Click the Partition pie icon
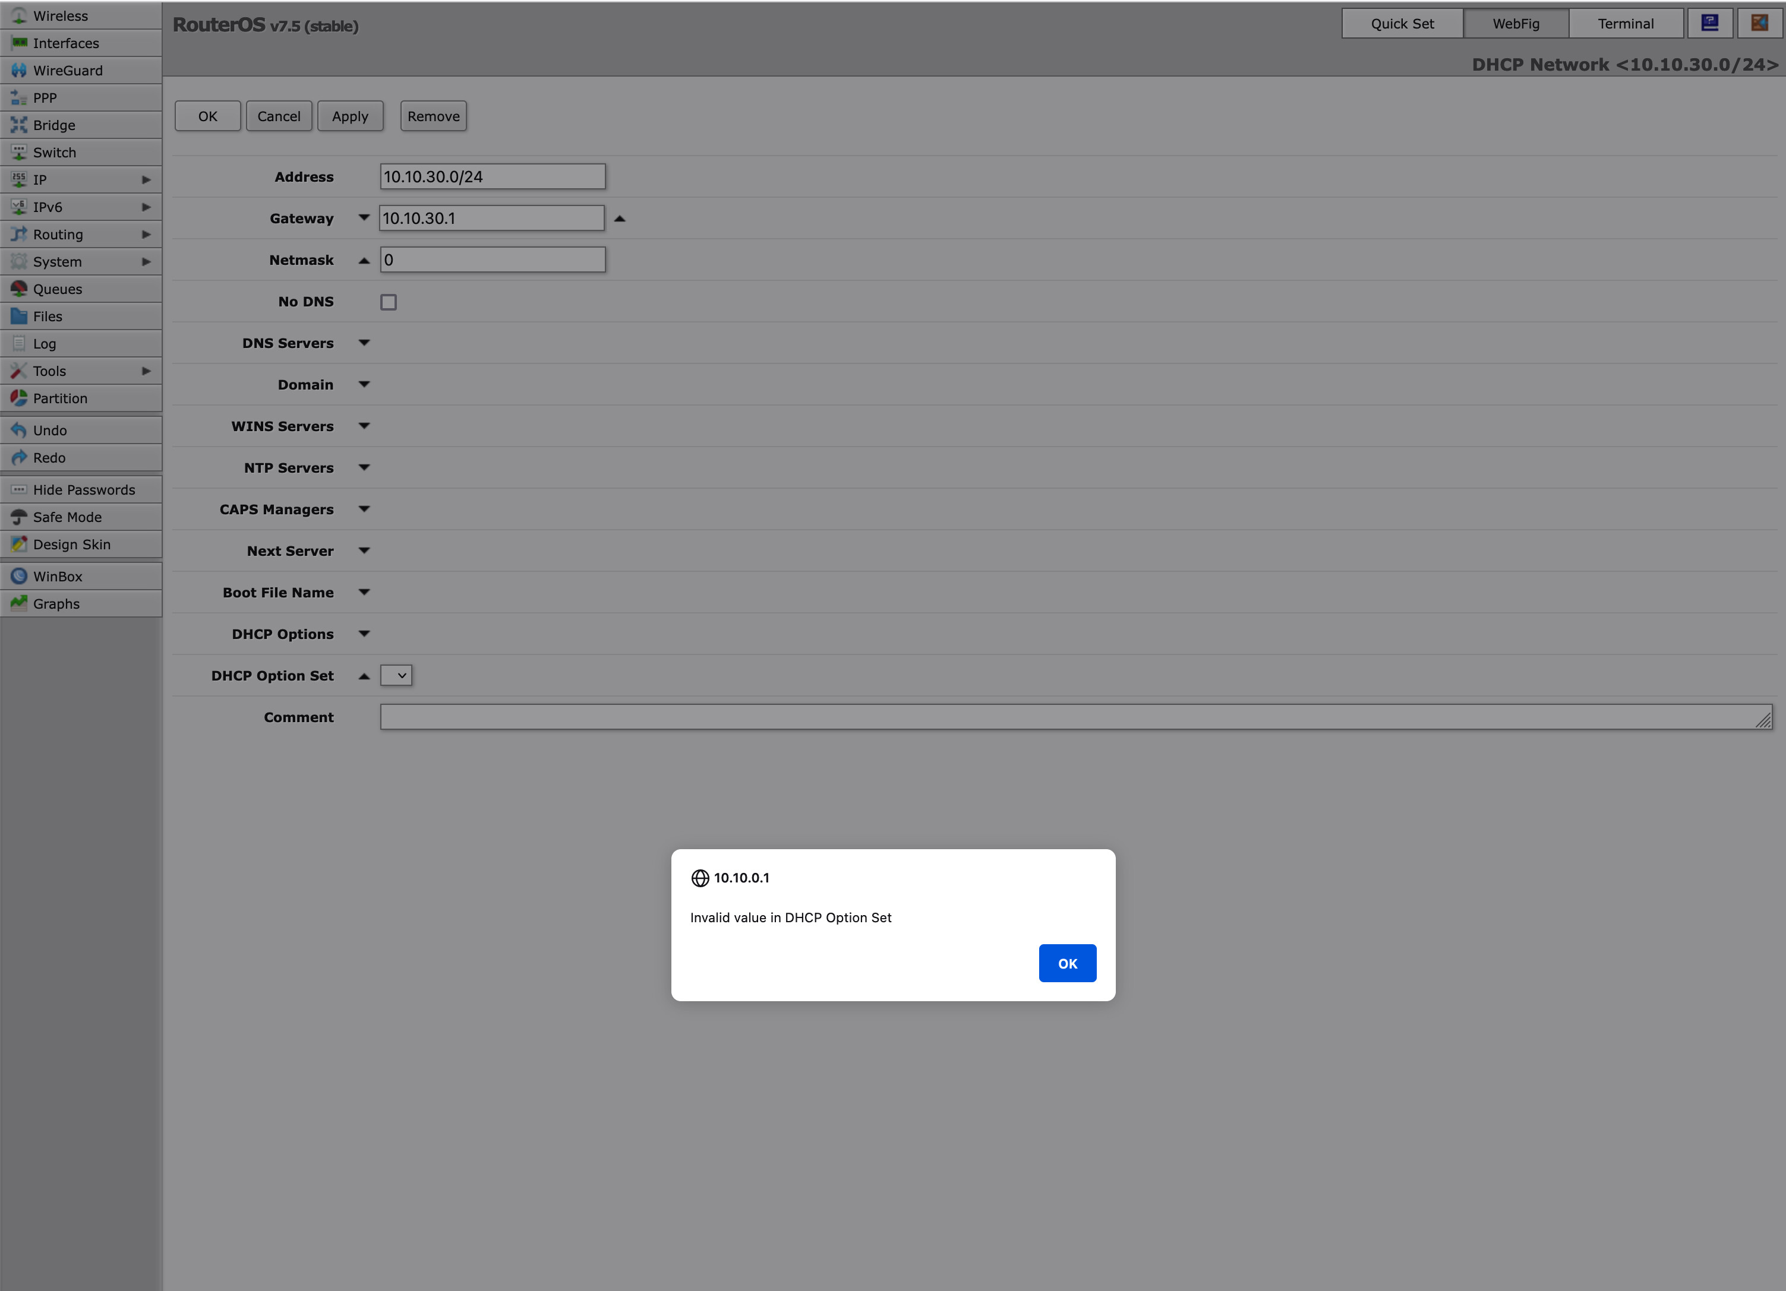 [x=19, y=398]
